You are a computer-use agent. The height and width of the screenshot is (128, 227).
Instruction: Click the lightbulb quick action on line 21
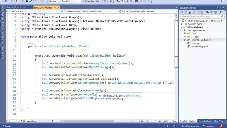click(17, 94)
